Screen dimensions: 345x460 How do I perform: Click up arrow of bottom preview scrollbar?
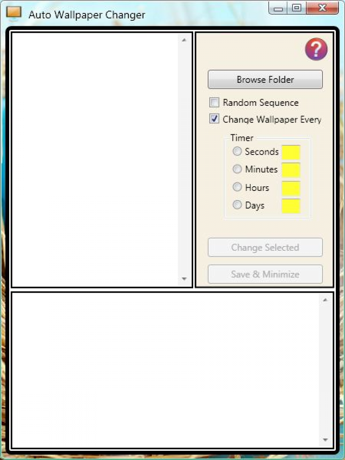[325, 299]
